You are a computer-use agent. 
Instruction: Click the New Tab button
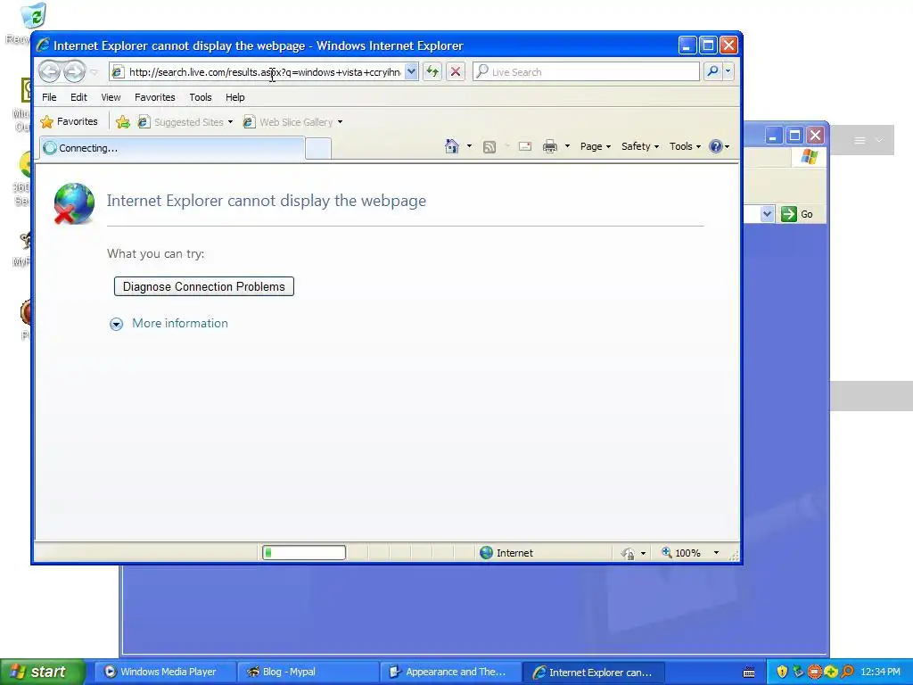318,149
